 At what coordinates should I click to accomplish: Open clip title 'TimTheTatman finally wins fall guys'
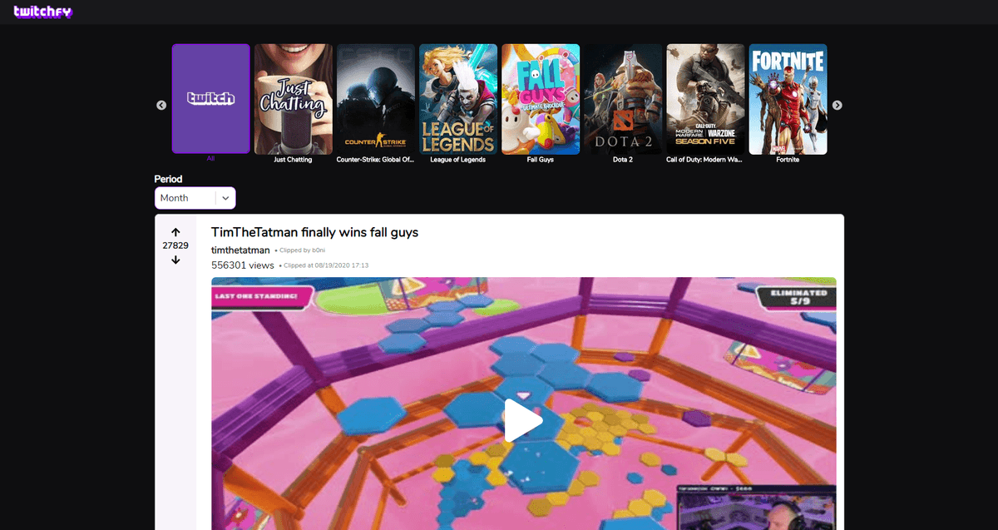tap(314, 232)
